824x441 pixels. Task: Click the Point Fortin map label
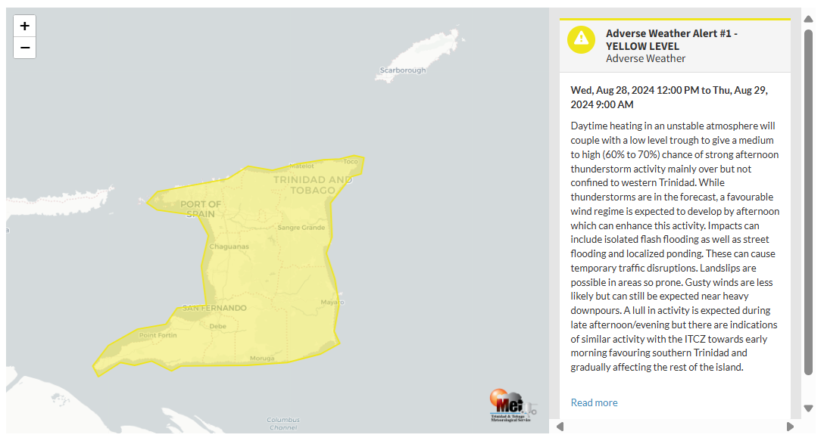(x=158, y=335)
